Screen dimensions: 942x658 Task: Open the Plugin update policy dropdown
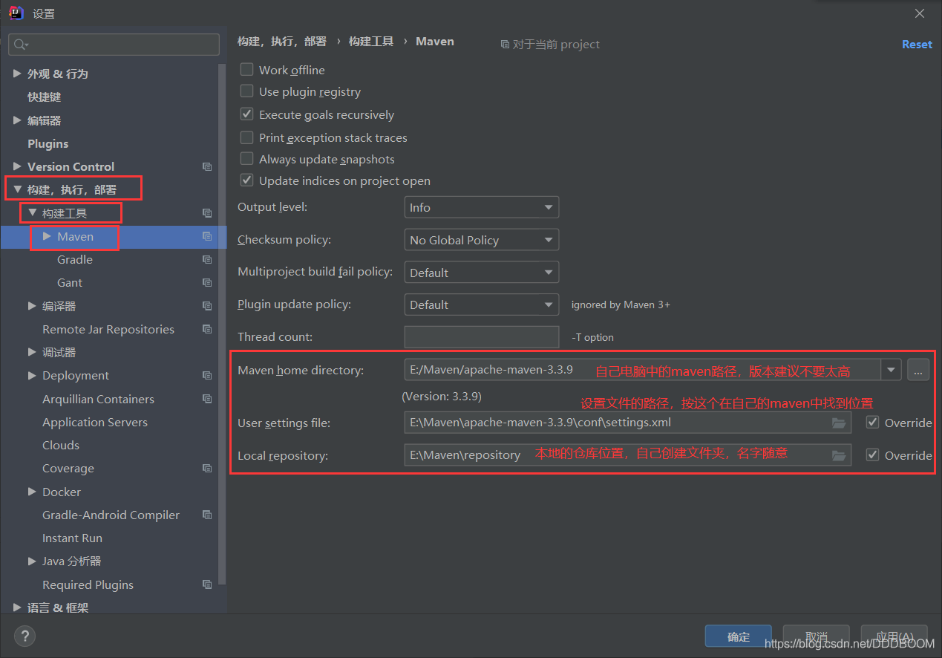(482, 304)
